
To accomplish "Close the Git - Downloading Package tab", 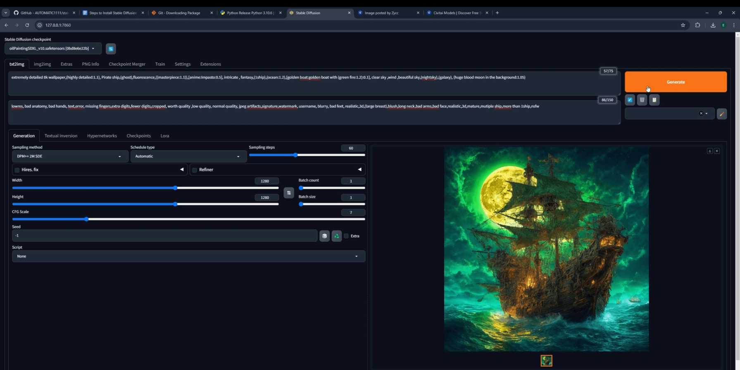I will pyautogui.click(x=212, y=13).
